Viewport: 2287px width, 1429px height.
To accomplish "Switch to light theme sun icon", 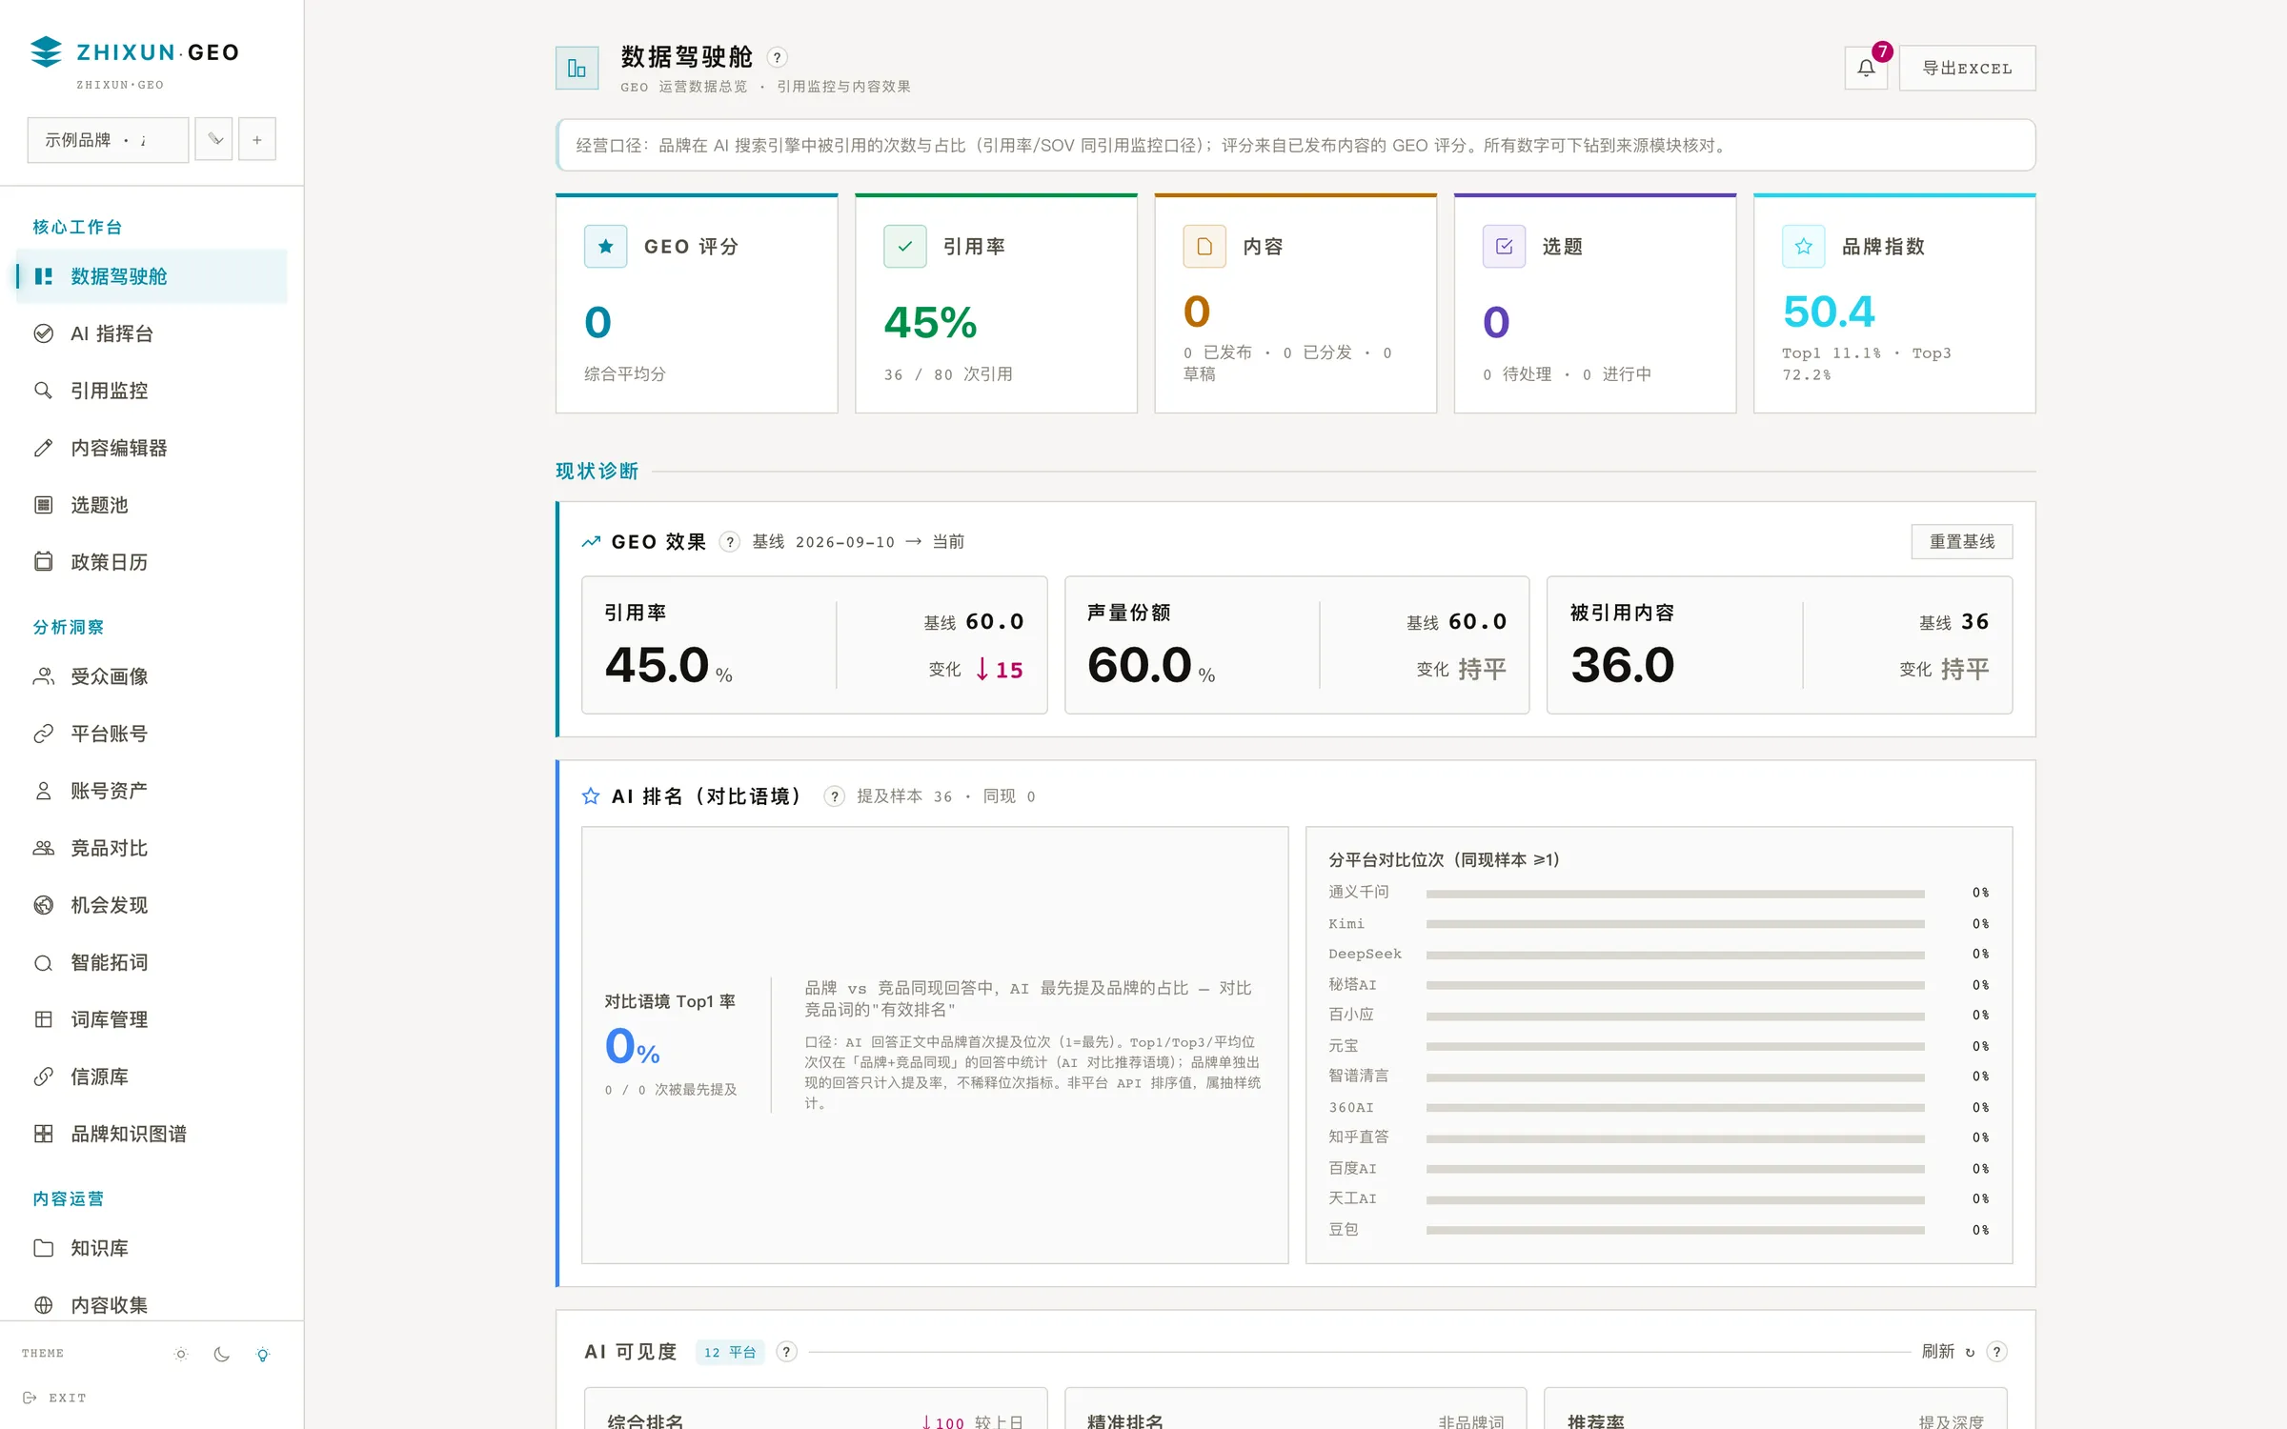I will [181, 1354].
